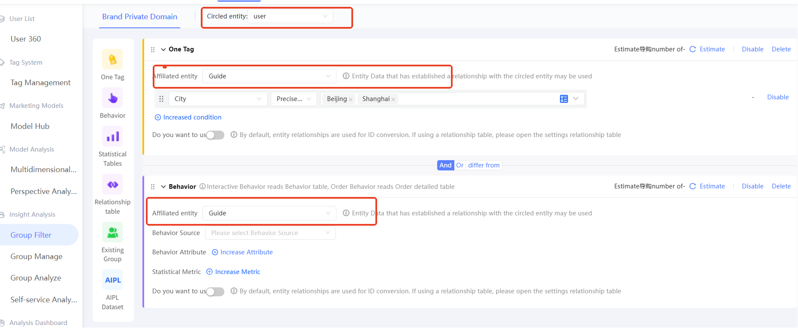Open the One Tag Affiliated entity Guide dropdown

coord(269,76)
